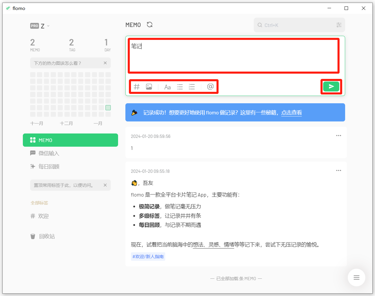Click the party popper icon in banner
375x296 pixels.
coord(134,112)
